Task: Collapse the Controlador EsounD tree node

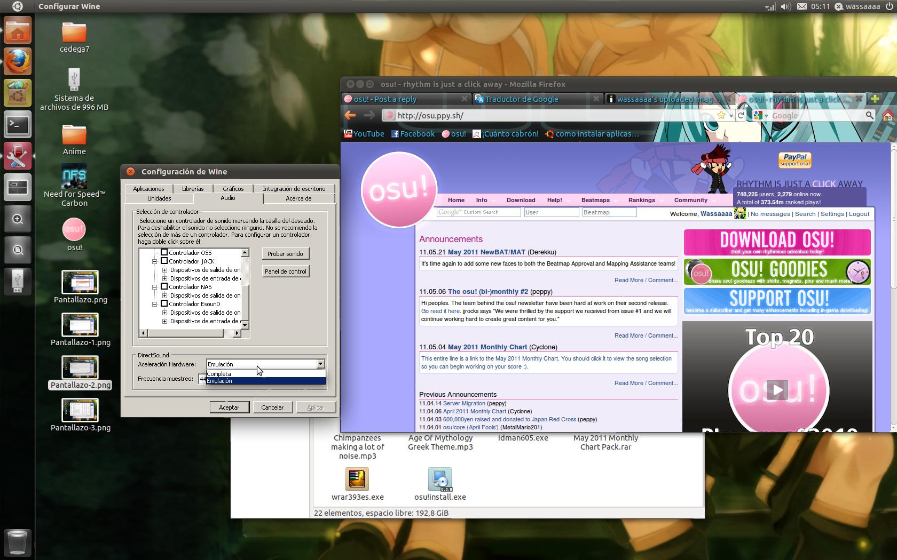Action: pos(155,304)
